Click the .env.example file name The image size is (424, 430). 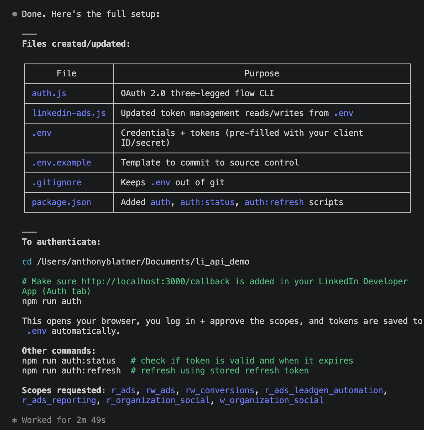tap(61, 163)
